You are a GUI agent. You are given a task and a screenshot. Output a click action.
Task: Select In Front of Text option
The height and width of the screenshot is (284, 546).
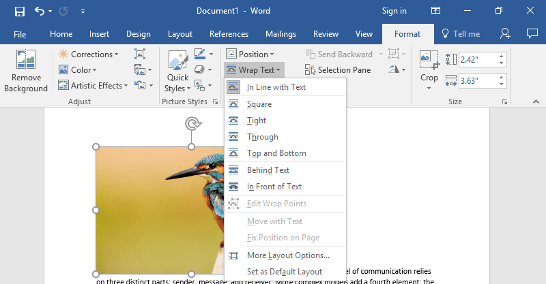coord(274,187)
